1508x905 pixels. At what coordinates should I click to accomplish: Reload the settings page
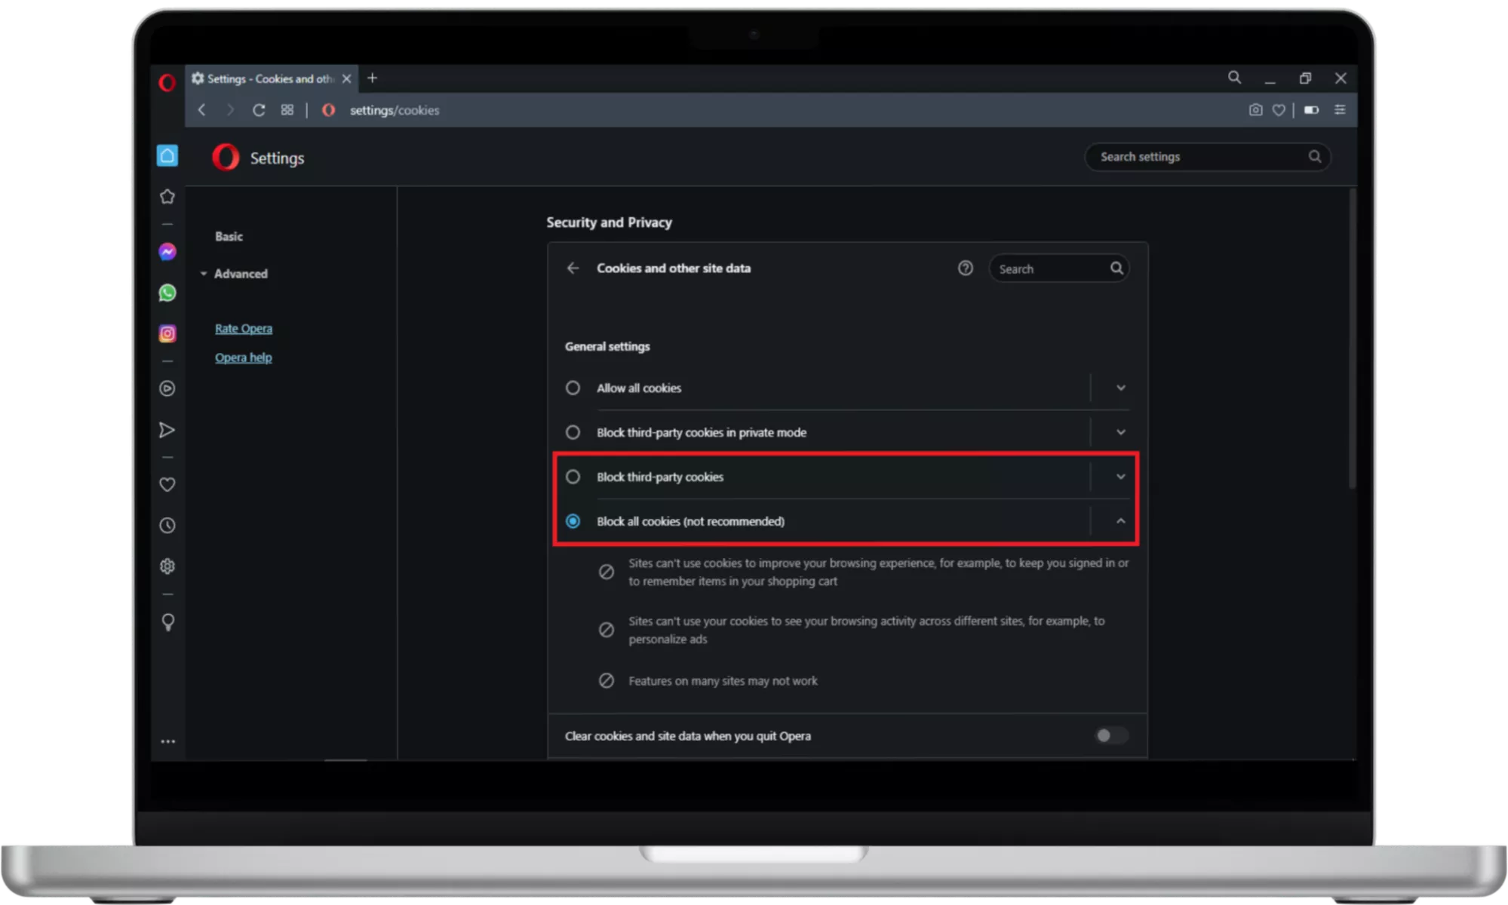click(x=259, y=110)
